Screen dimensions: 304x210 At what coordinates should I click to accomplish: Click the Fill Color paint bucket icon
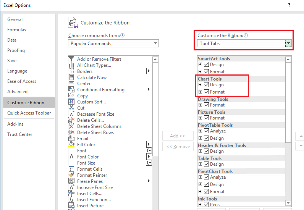tap(71, 145)
